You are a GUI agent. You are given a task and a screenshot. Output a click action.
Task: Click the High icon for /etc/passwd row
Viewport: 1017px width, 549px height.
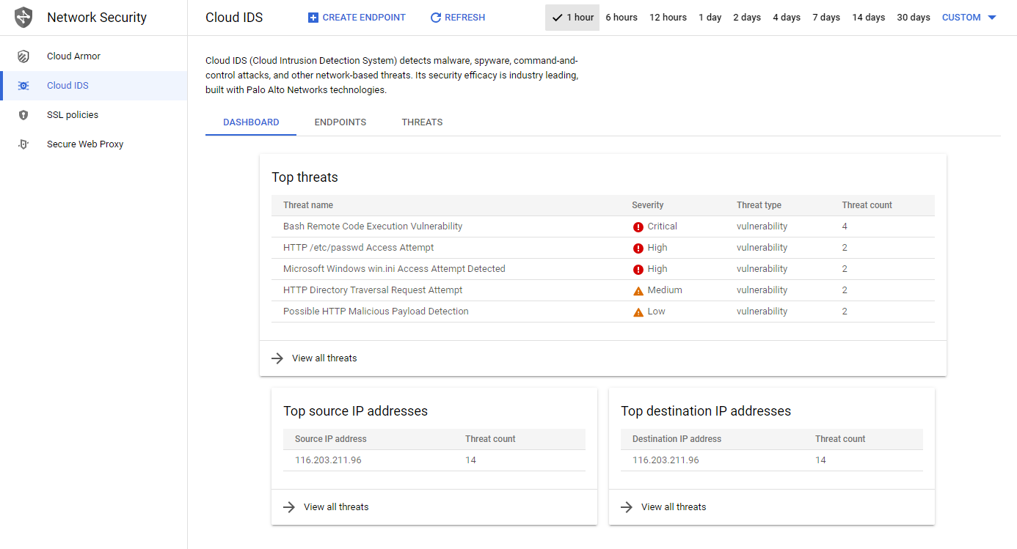638,248
